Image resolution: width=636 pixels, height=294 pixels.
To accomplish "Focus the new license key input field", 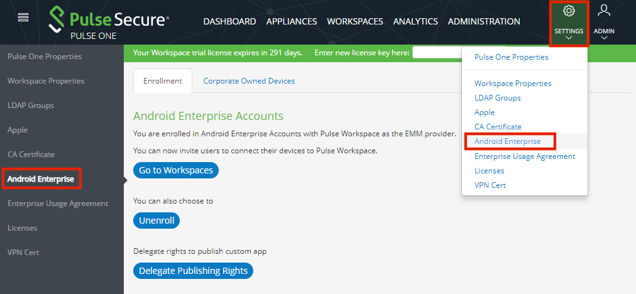I will (437, 53).
